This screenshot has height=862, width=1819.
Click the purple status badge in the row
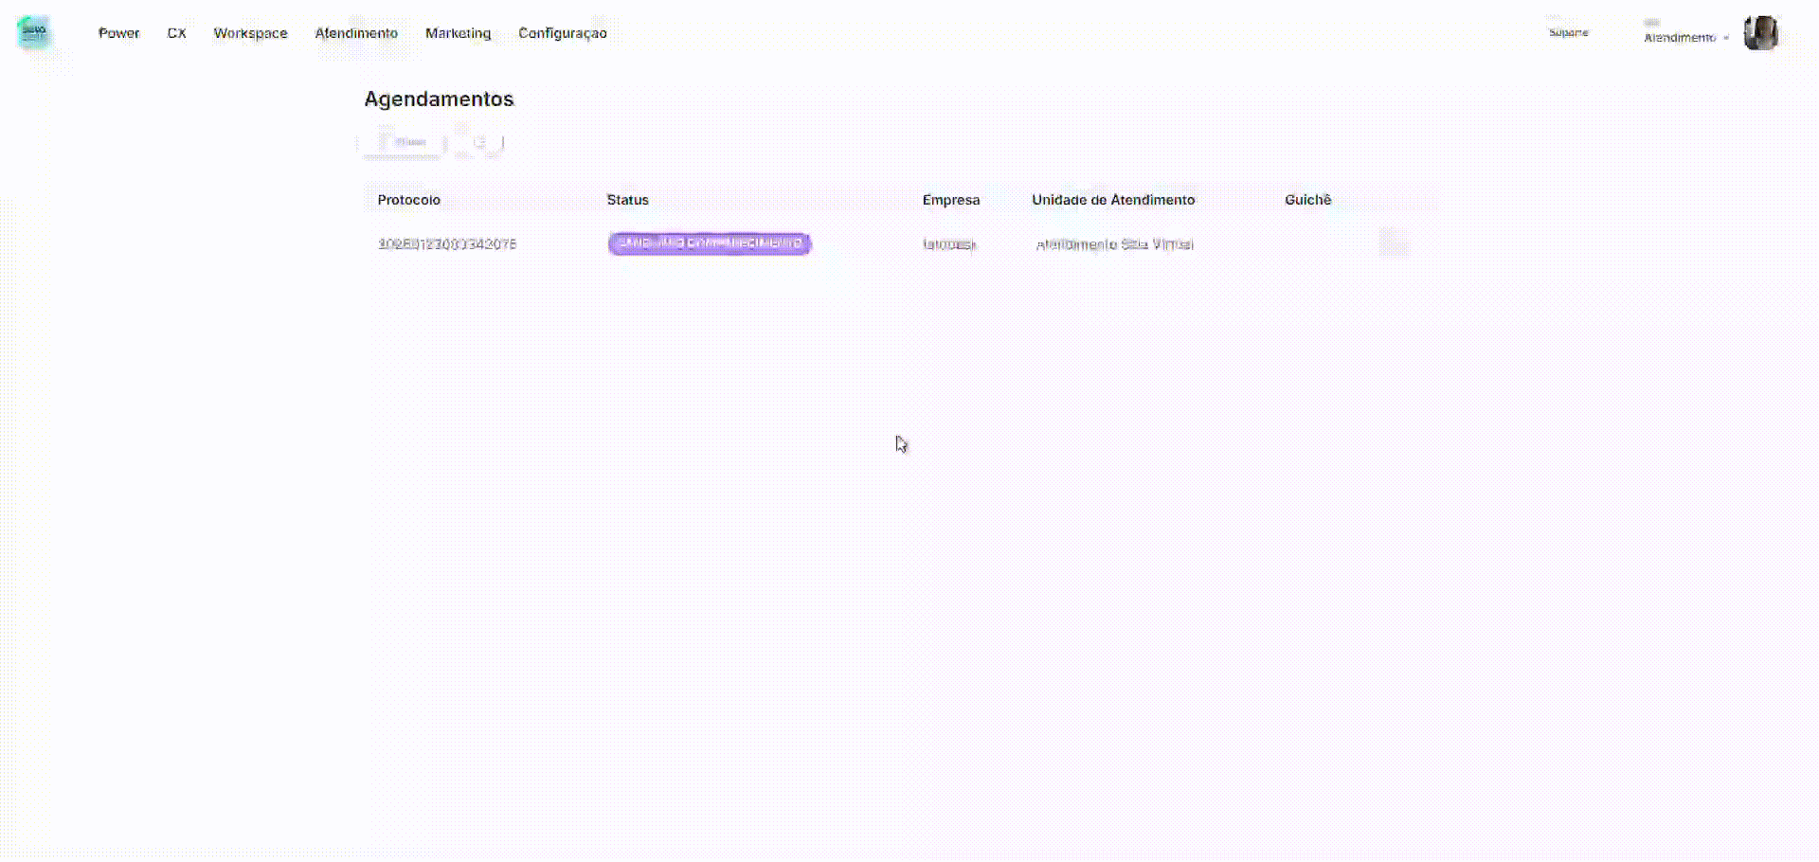coord(709,243)
